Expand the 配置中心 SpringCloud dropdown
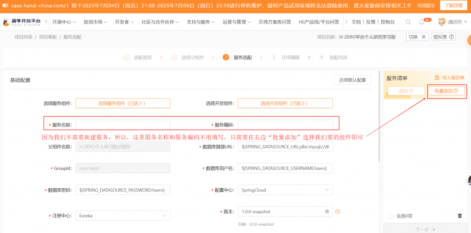The height and width of the screenshot is (233, 471). [x=285, y=190]
